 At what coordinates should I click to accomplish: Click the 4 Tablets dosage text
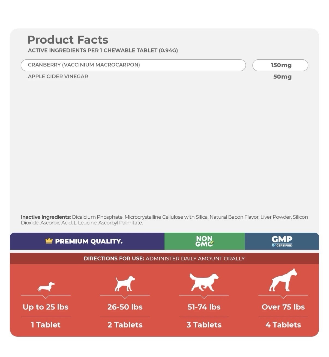pos(283,325)
